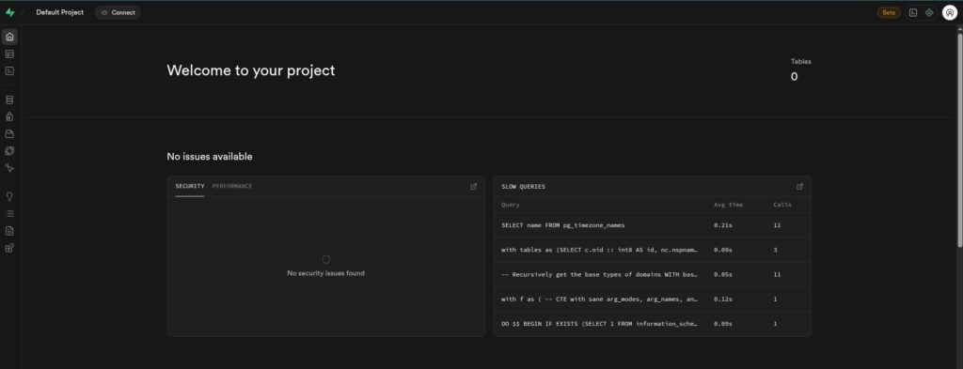Select the Security tab
963x369 pixels.
[190, 186]
